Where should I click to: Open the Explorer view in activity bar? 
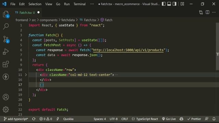[6, 14]
